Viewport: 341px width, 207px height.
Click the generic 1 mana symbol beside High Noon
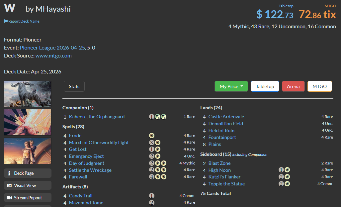[x=281, y=170]
